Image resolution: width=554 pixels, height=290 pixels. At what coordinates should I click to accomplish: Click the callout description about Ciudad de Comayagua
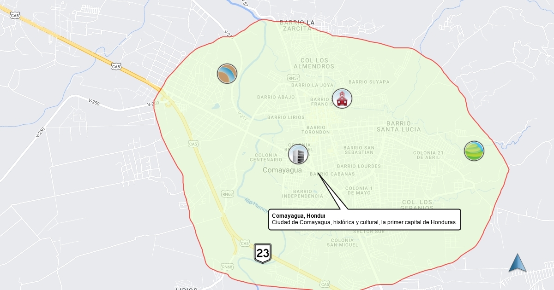pyautogui.click(x=364, y=223)
